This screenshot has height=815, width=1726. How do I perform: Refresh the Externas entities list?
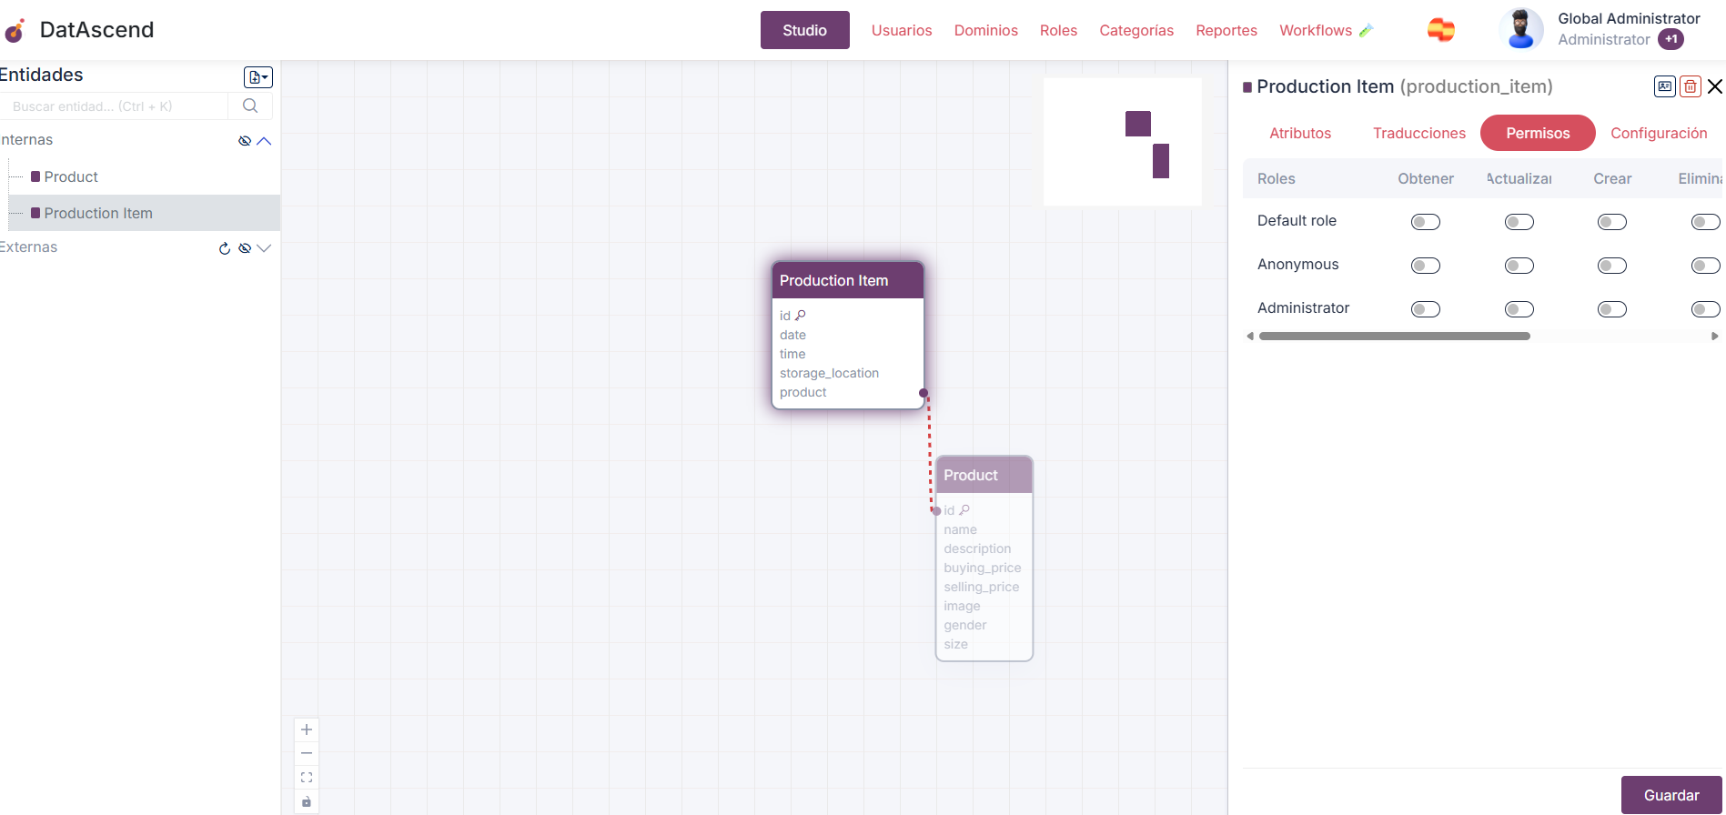(225, 248)
